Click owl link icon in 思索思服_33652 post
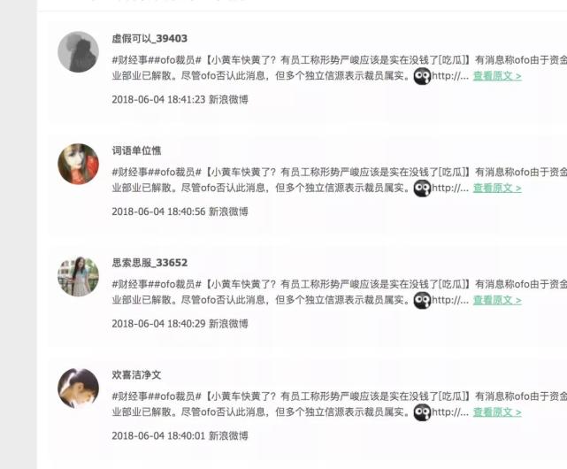 tap(422, 300)
